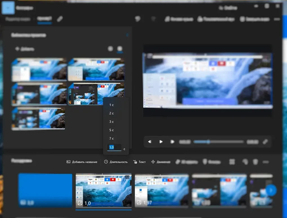Click the custom duration input showing 1,0

(114, 147)
